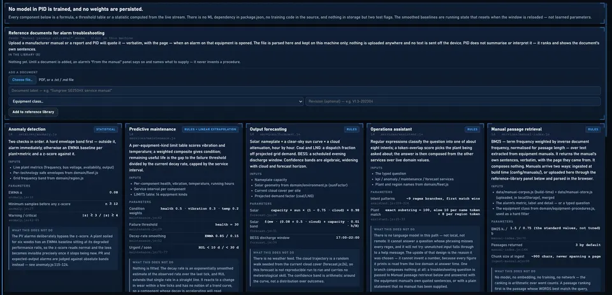Viewport: 612px width, 295px height.
Task: Click the RULES badge on Operations assistant card
Action: click(472, 129)
